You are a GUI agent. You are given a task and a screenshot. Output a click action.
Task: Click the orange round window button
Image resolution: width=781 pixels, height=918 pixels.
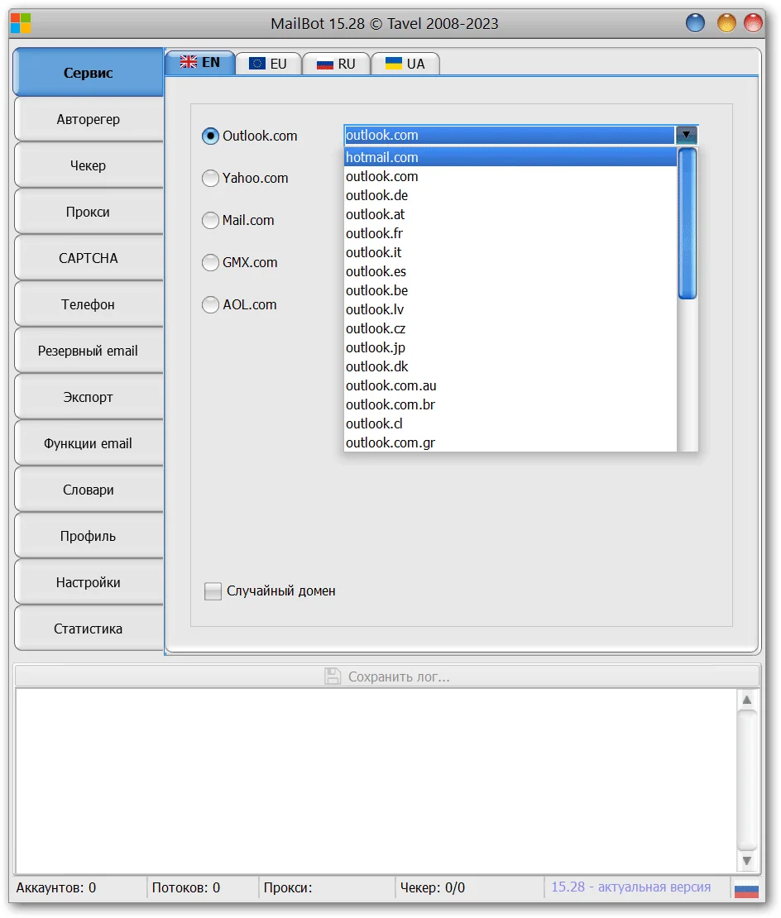coord(726,23)
